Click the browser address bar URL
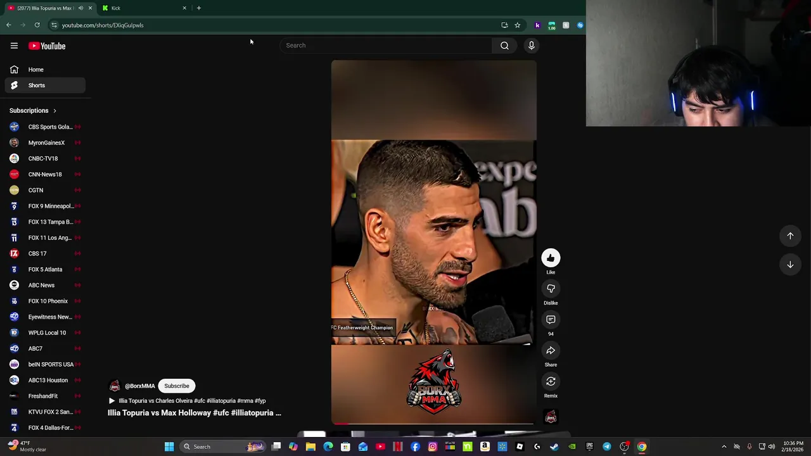 click(x=103, y=25)
